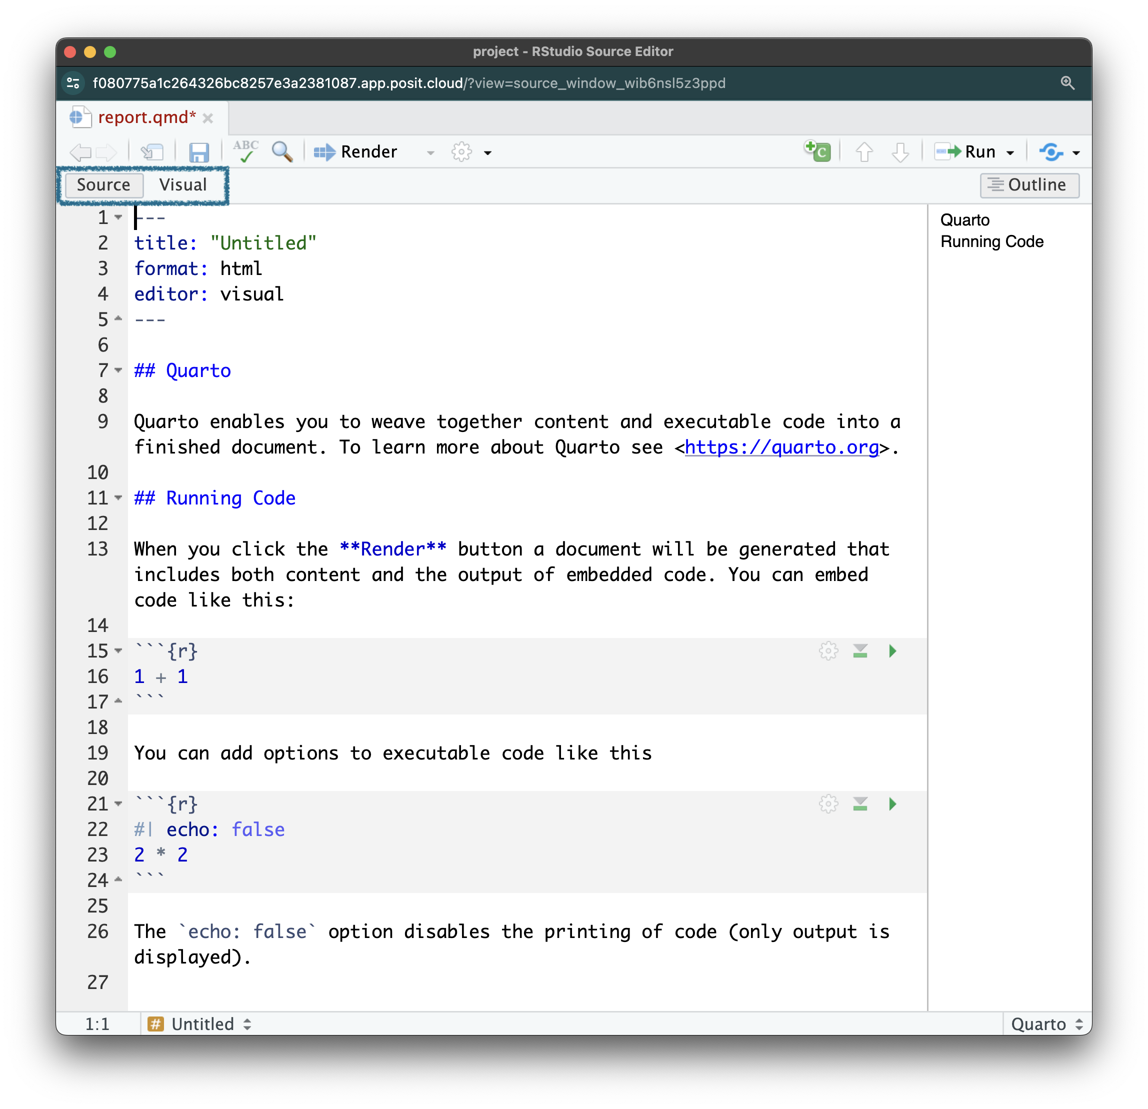Close the report.qmd tab
The width and height of the screenshot is (1148, 1109).
tap(207, 118)
